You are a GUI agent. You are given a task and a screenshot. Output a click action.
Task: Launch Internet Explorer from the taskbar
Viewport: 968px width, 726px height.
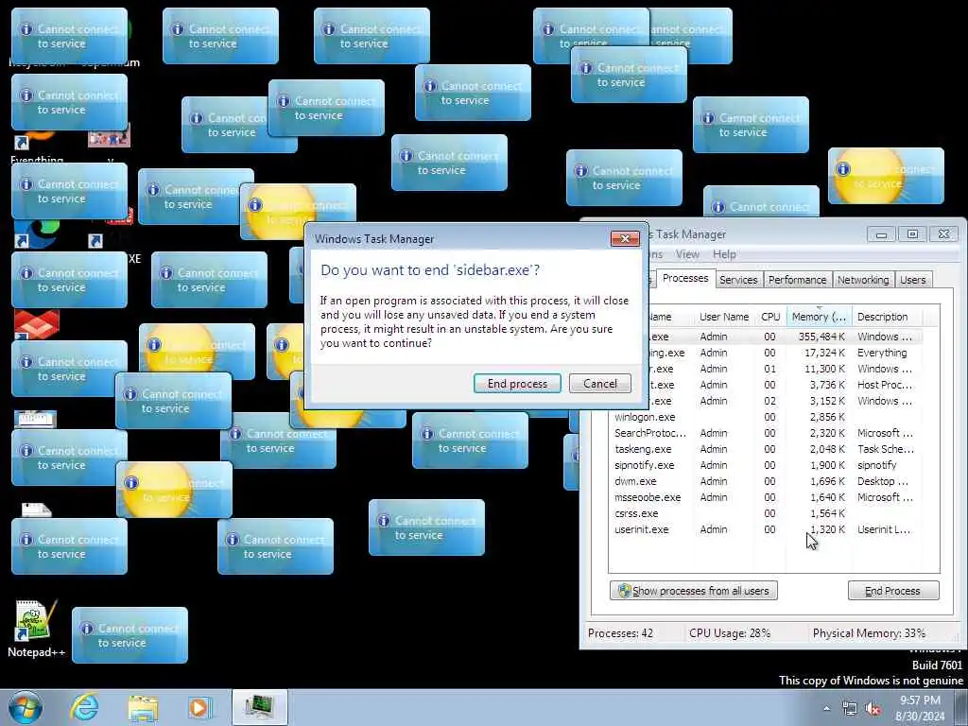[x=84, y=707]
